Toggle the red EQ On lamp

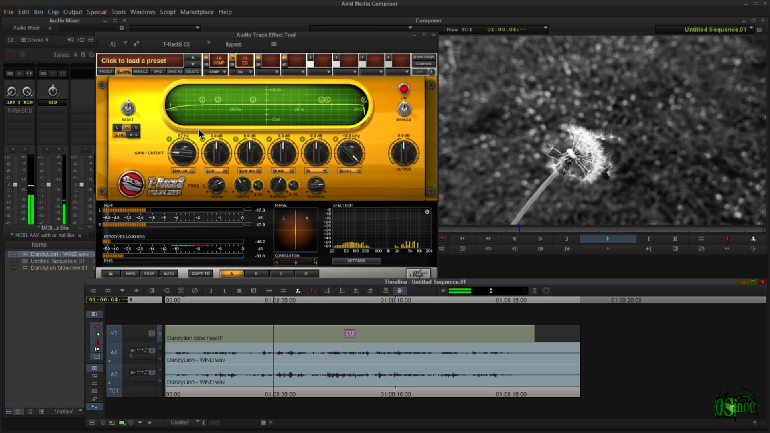pos(403,89)
